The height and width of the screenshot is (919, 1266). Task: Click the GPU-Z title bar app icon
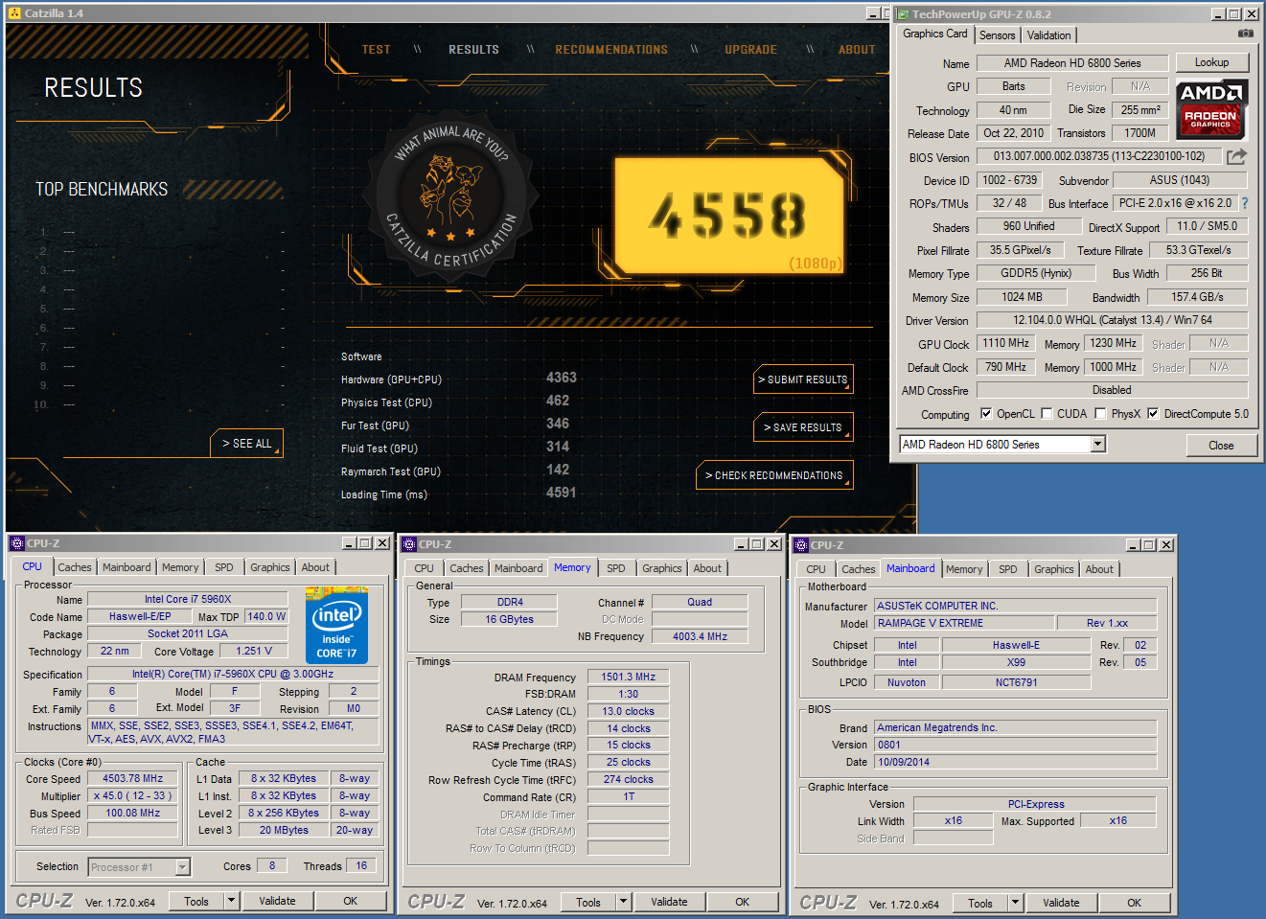pyautogui.click(x=902, y=14)
